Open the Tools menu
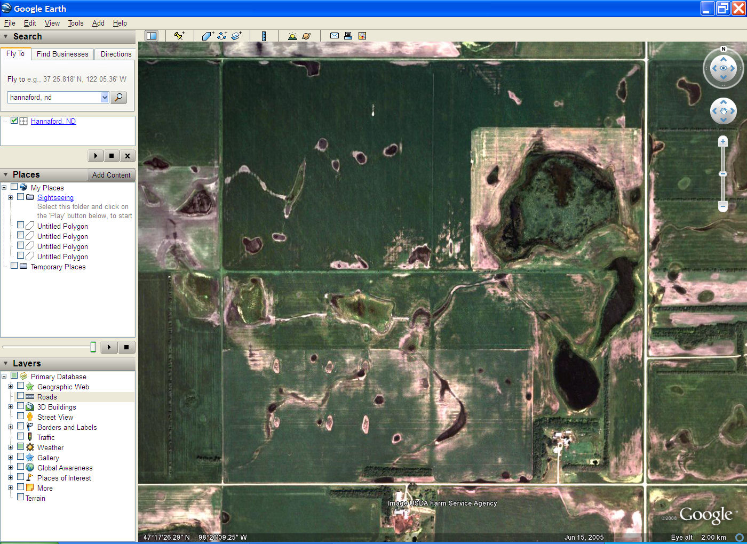The width and height of the screenshot is (747, 544). (76, 23)
